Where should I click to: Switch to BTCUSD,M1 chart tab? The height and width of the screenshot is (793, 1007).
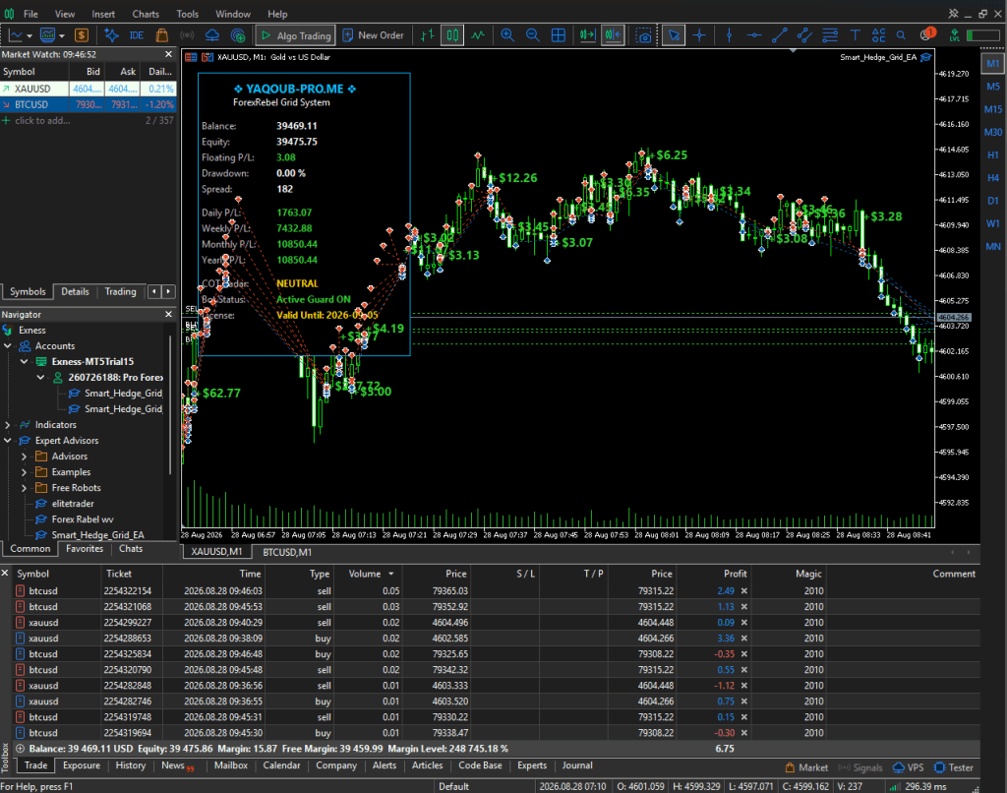[x=287, y=552]
